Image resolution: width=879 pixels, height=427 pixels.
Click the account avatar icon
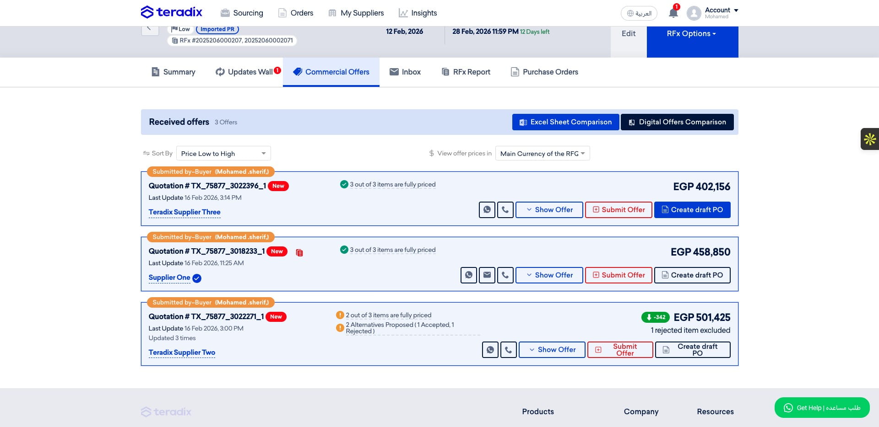point(694,13)
